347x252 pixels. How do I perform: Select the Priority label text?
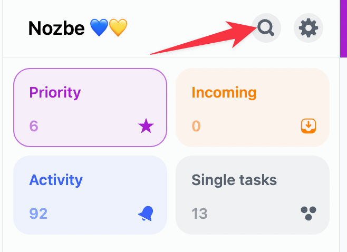tap(55, 92)
